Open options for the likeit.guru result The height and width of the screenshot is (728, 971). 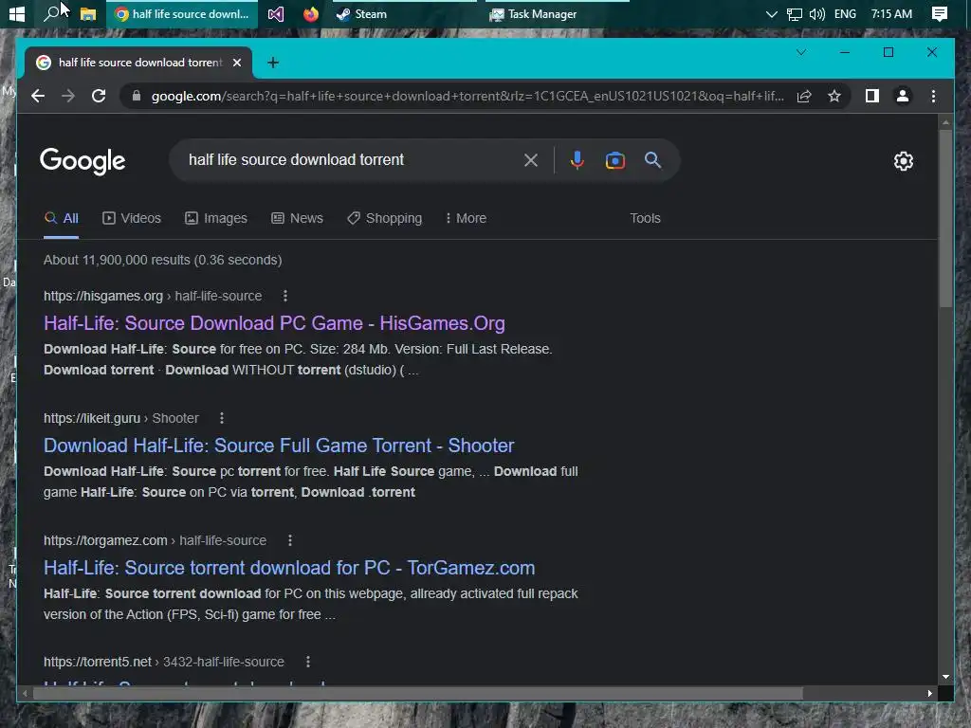pos(222,418)
